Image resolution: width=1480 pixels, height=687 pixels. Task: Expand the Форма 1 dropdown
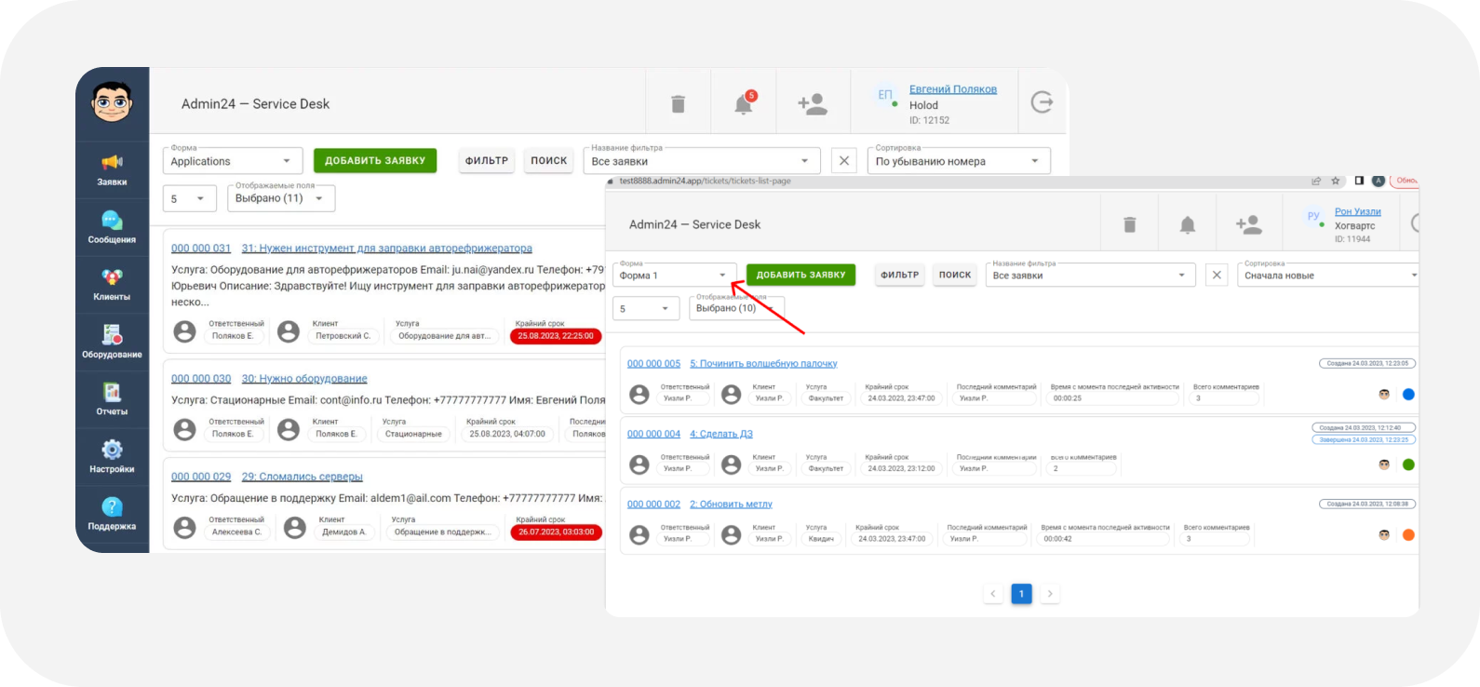(x=675, y=276)
